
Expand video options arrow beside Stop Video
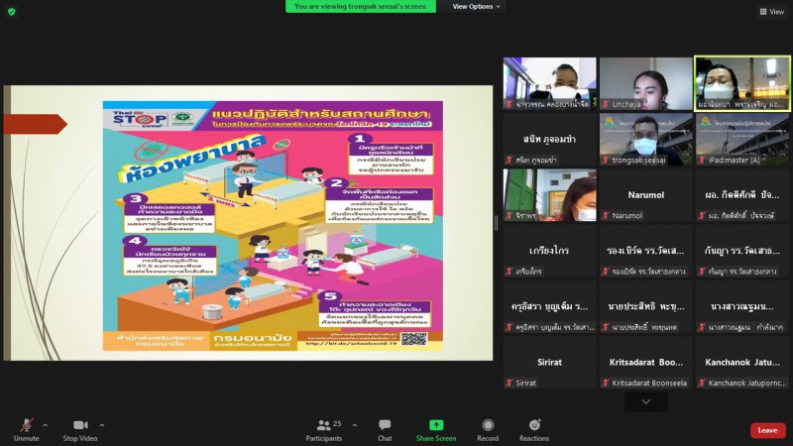coord(101,424)
